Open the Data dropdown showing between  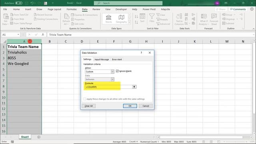[112, 79]
